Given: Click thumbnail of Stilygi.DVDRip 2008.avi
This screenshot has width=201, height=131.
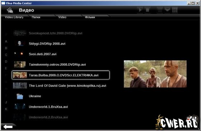Looking at the screenshot, I should tap(20, 43).
